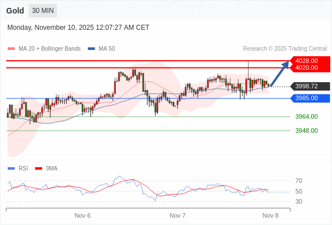Viewport: 332px width, 225px height.
Task: Click the Research © 2025 Trading Central text
Action: [x=285, y=49]
